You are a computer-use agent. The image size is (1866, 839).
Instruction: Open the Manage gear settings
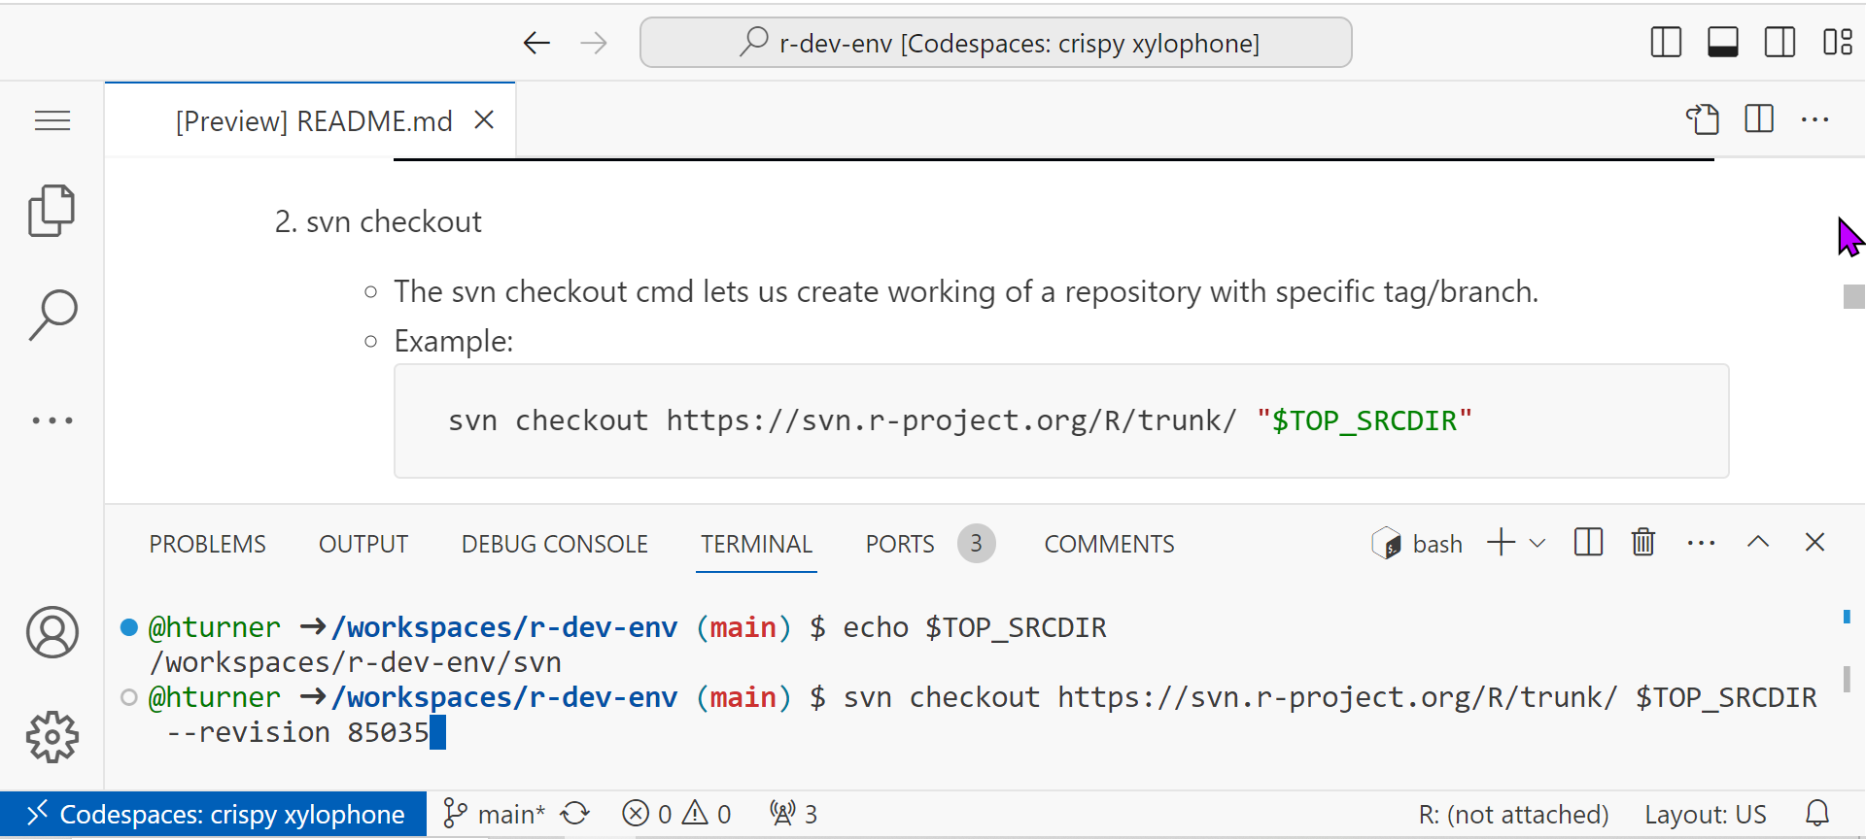(x=52, y=737)
